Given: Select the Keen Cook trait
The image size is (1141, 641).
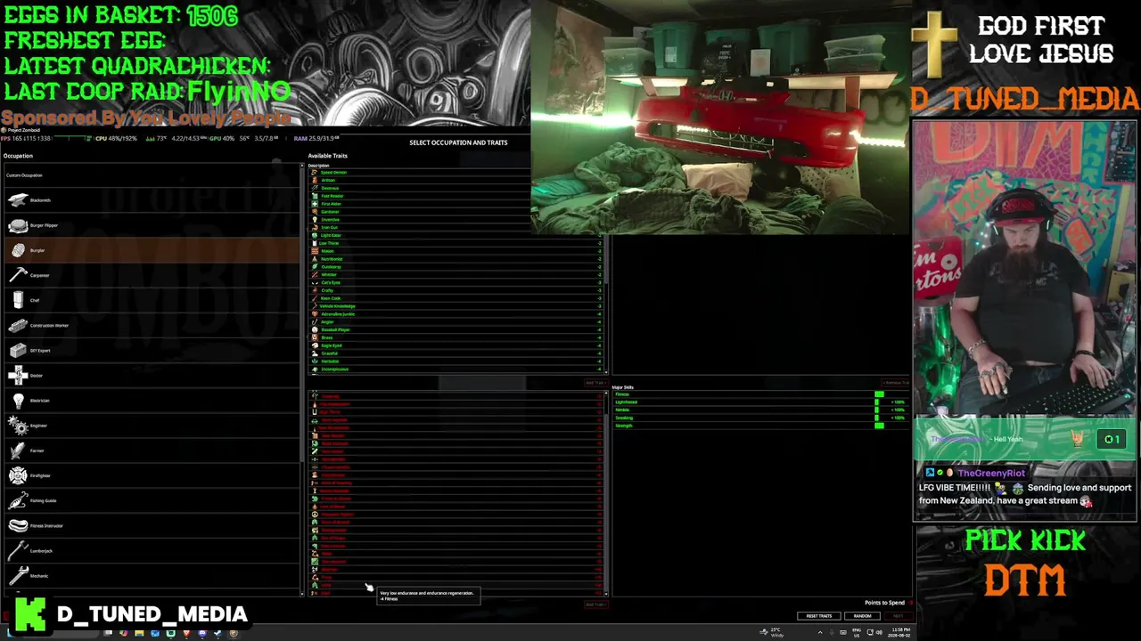Looking at the screenshot, I should coord(456,298).
